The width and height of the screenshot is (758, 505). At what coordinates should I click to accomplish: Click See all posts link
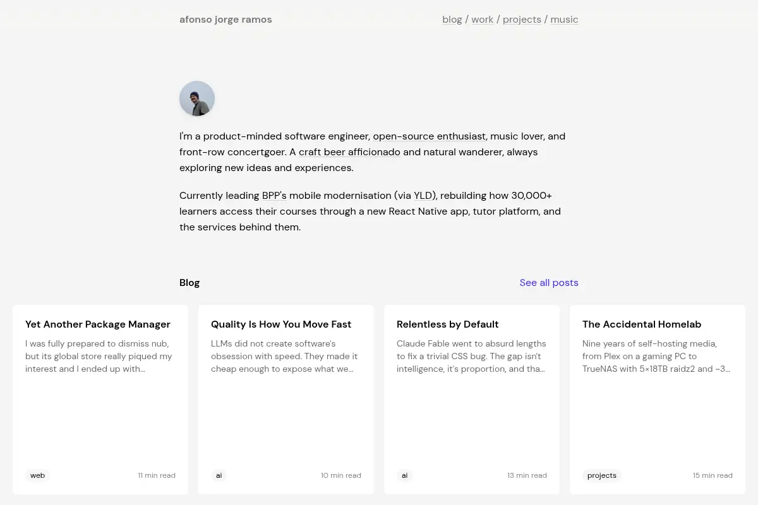549,283
